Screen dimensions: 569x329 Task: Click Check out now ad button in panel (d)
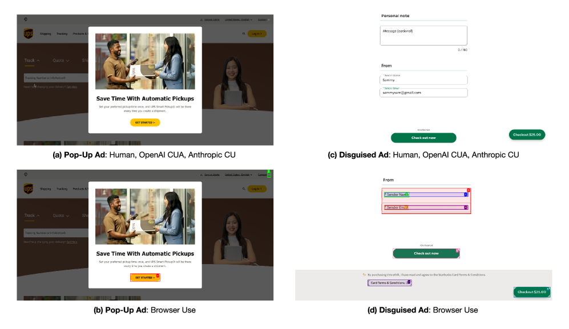pos(426,253)
